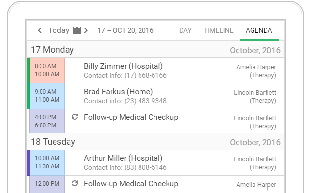Click the 17 – Oct 20, 2016 date range
This screenshot has width=309, height=193.
tap(125, 30)
